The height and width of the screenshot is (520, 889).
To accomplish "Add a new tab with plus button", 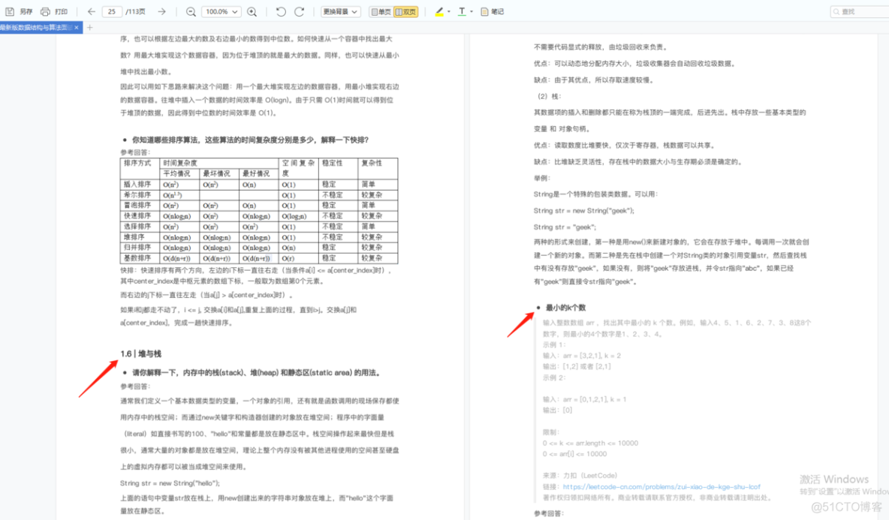I will click(x=90, y=28).
